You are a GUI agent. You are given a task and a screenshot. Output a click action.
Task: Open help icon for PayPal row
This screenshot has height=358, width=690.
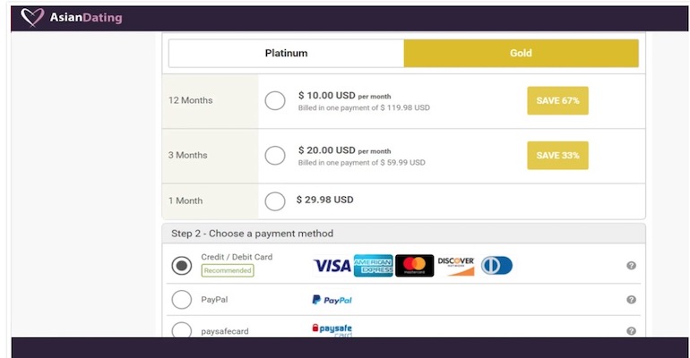click(x=631, y=300)
